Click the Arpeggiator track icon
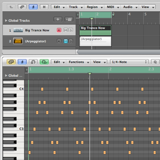Screen dimensions: 160x160 coord(18,41)
